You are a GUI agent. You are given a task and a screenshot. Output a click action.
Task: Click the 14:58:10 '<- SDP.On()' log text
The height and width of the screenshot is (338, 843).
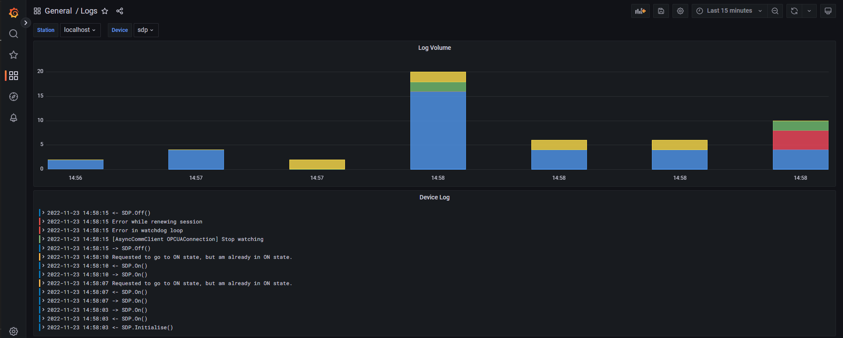(130, 266)
